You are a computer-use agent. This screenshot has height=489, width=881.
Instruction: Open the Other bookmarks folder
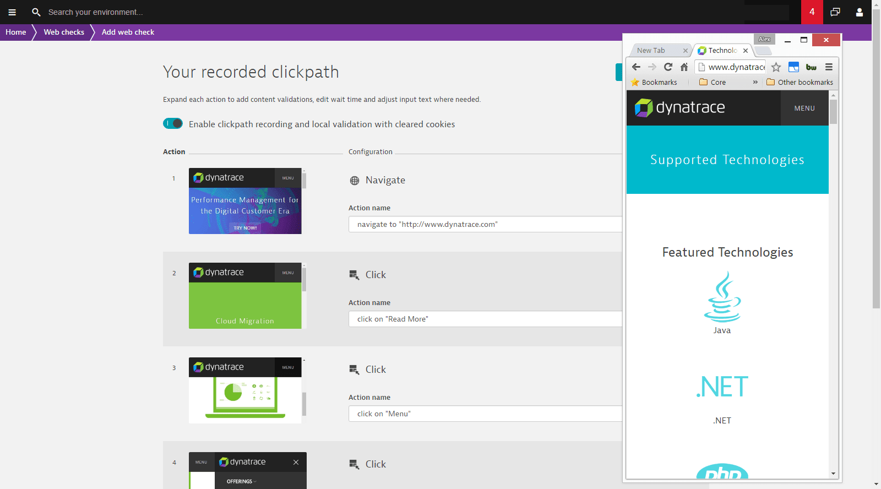tap(800, 82)
